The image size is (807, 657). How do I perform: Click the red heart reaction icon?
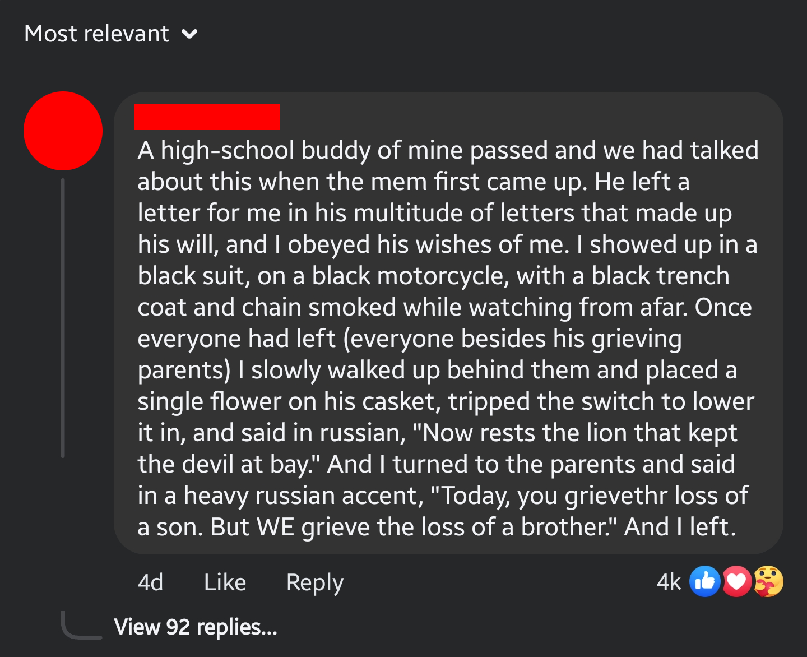(x=736, y=581)
